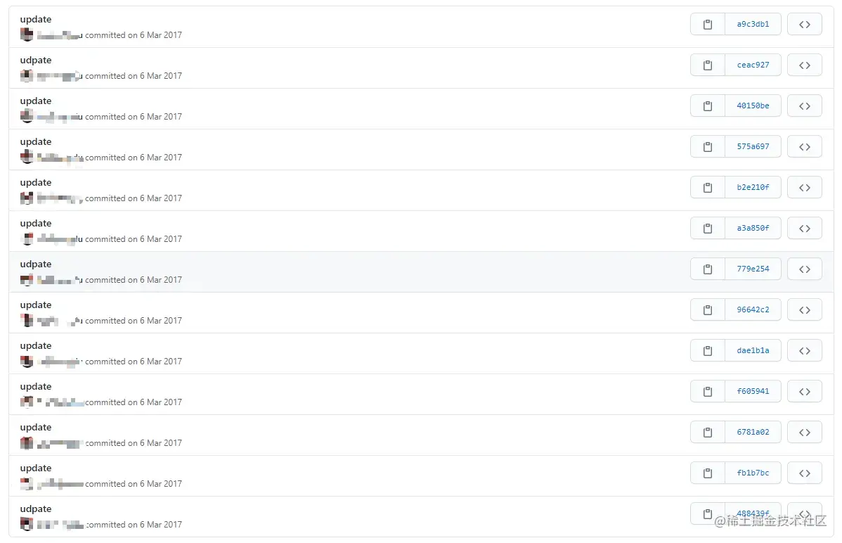Image resolution: width=842 pixels, height=543 pixels.
Task: Select the dae1b1a commit hash
Action: (753, 350)
